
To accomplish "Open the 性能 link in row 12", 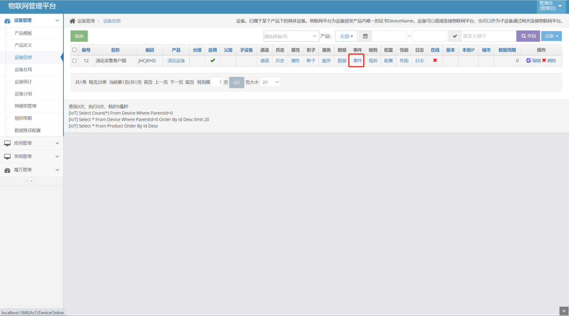I will point(404,61).
